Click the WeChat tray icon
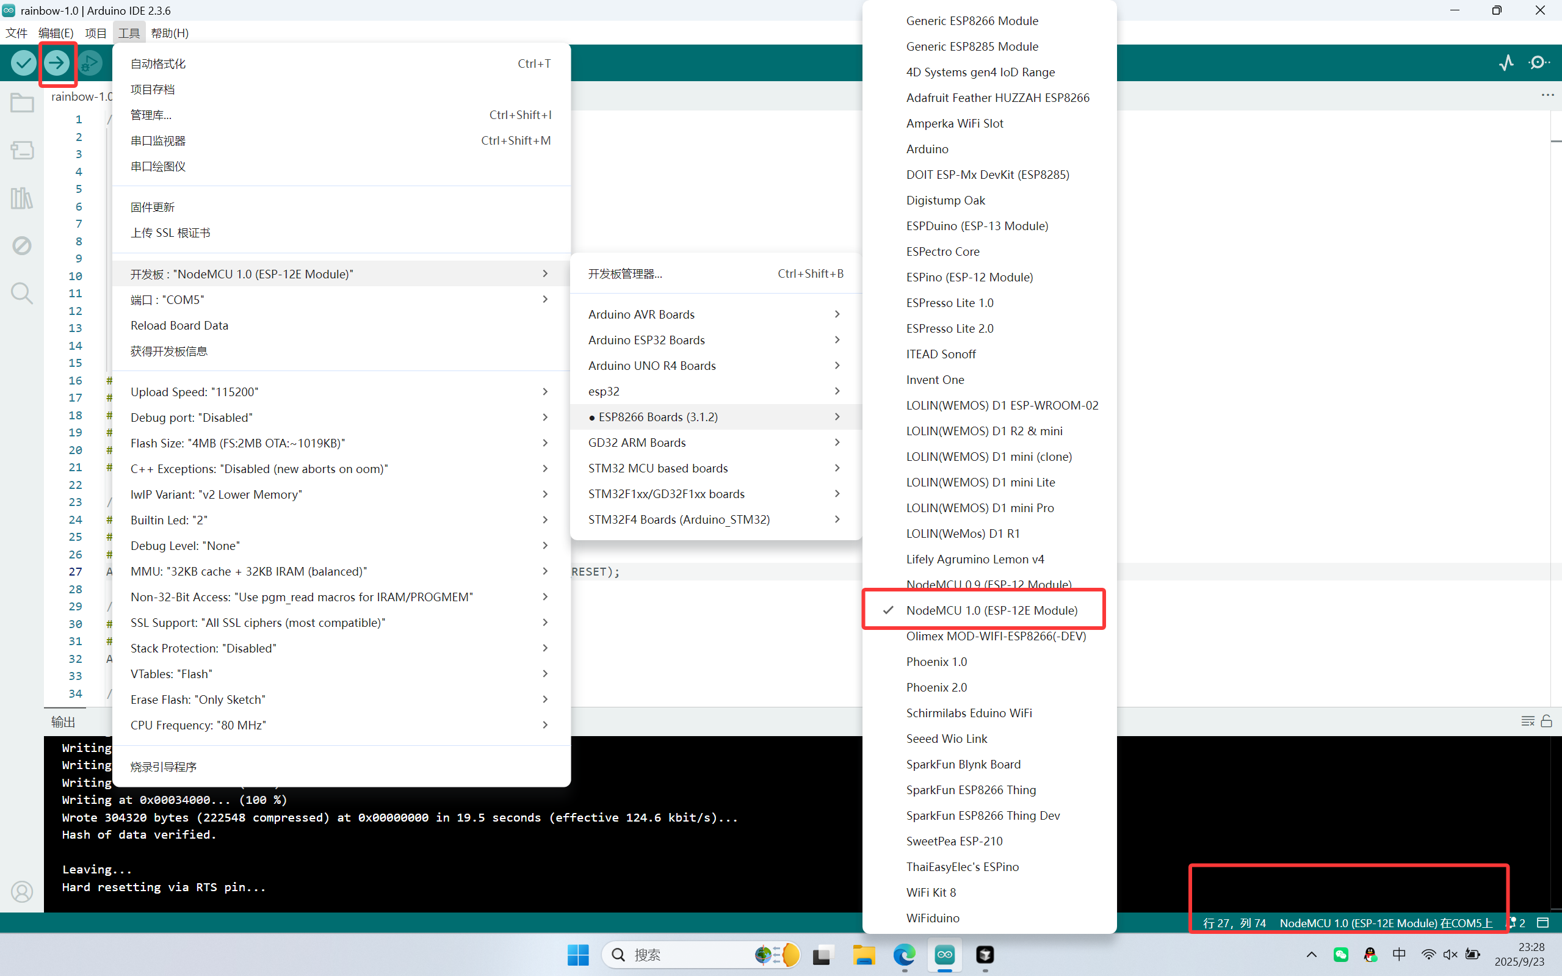The width and height of the screenshot is (1562, 976). (1341, 955)
